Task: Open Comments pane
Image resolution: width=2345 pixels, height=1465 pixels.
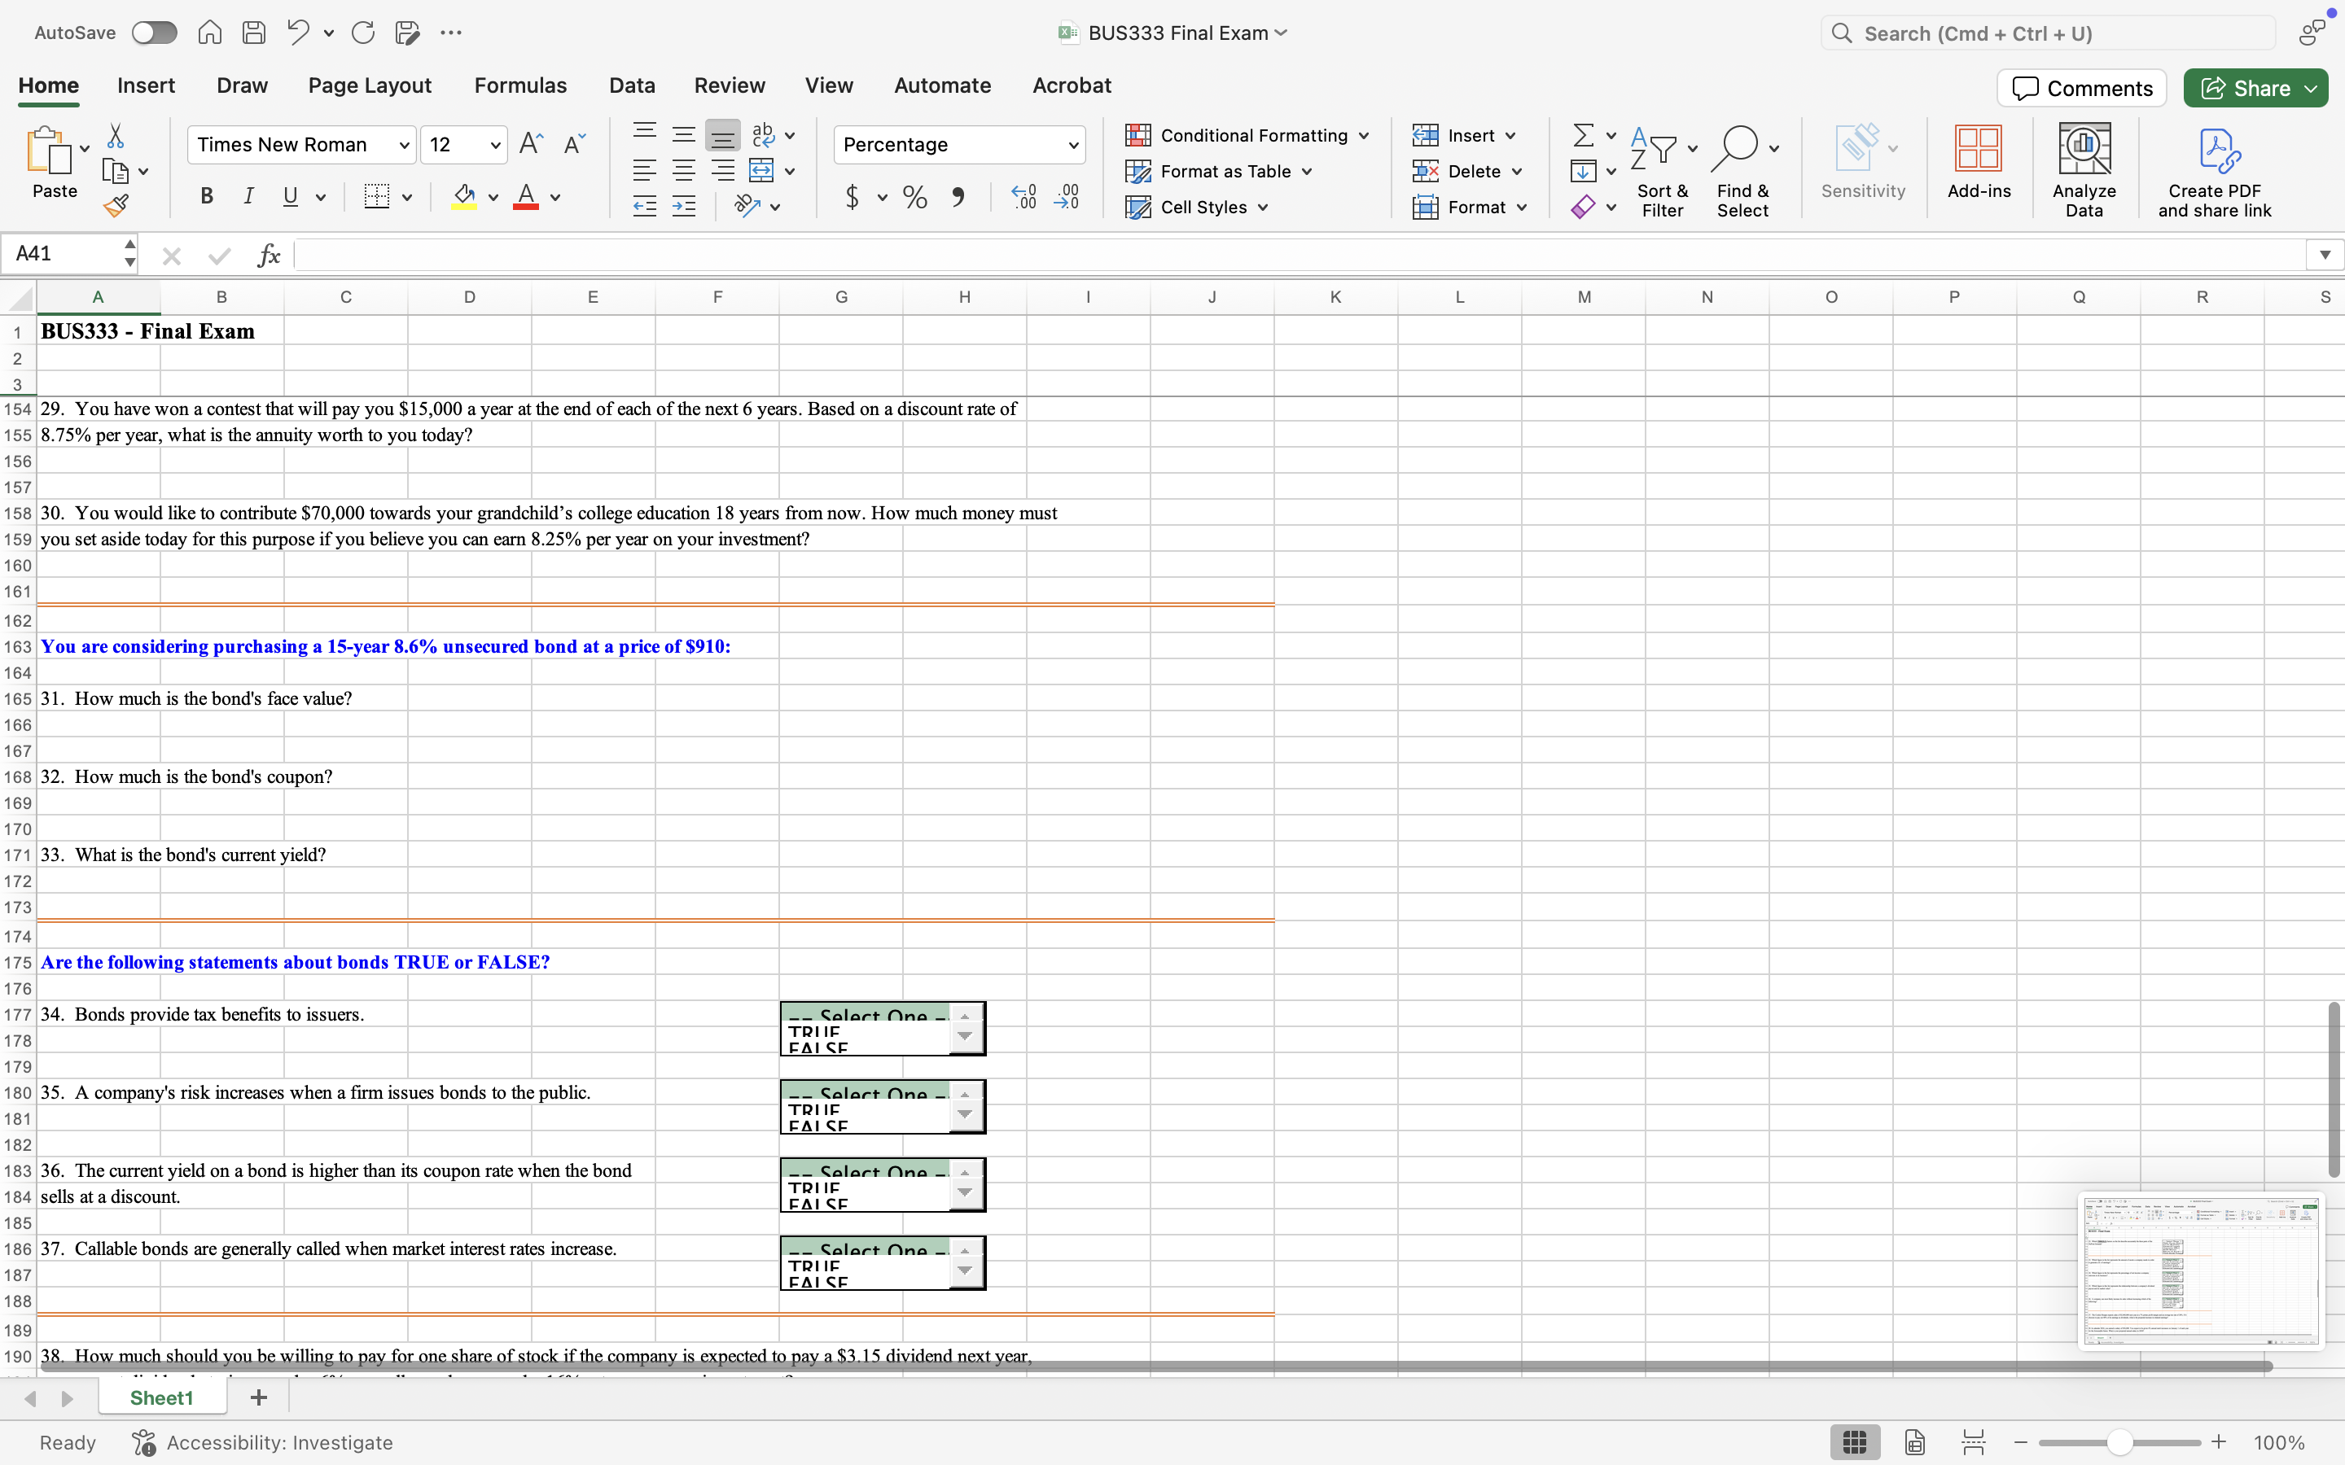Action: point(2080,87)
